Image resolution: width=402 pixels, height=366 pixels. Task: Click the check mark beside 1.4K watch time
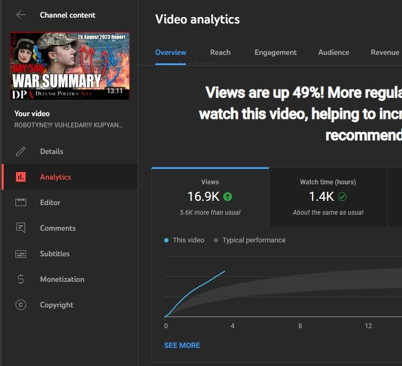342,197
